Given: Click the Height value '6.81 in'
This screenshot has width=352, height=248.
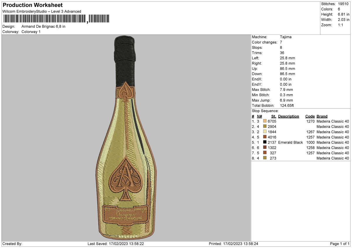Looking at the screenshot, I should 343,15.
